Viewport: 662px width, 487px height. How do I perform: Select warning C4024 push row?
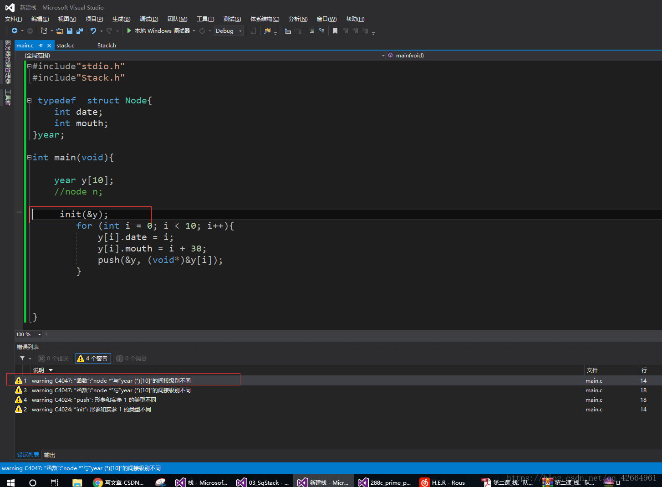pos(338,400)
